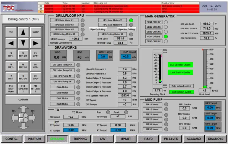
Task: Toggle ACC Encoder Enable
Action: point(180,65)
